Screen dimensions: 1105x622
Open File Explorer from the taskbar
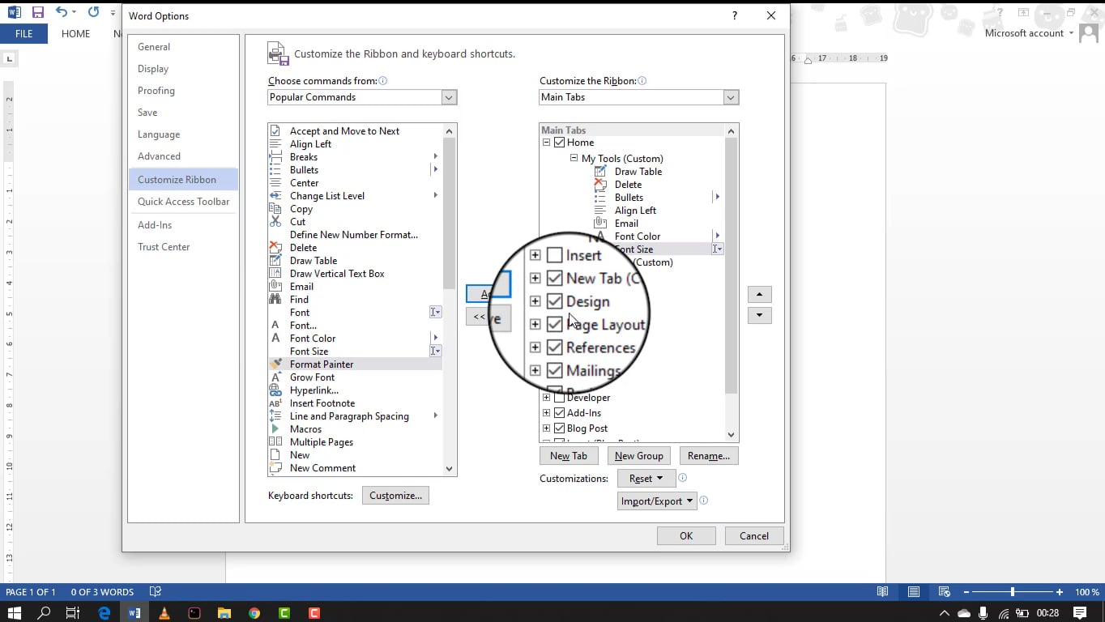coord(224,613)
